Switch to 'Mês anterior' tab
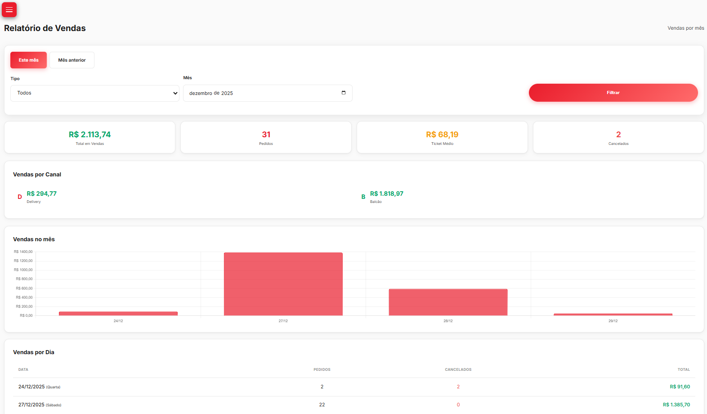707x414 pixels. (x=72, y=60)
